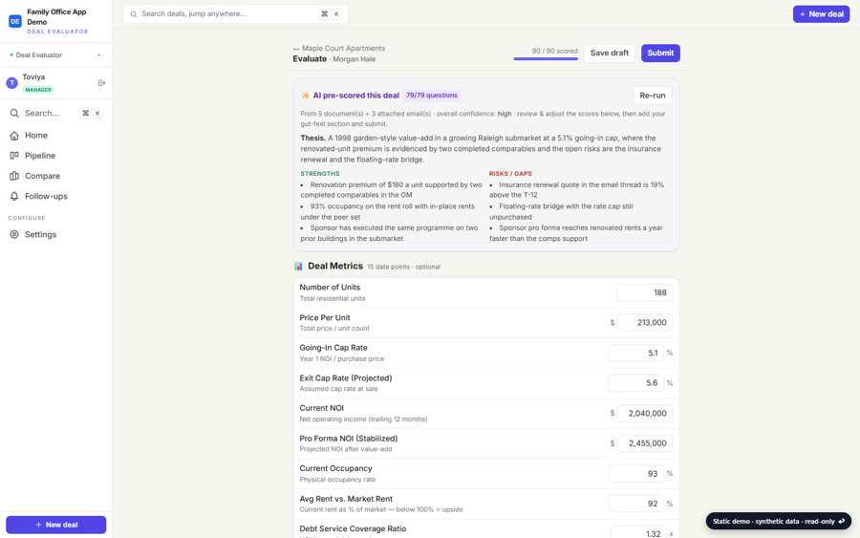860x538 pixels.
Task: Click the logout icon next to Toviya
Action: coord(101,83)
